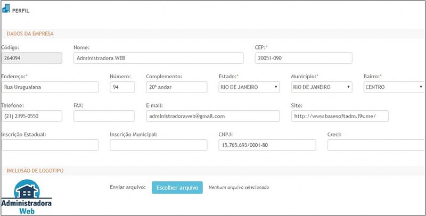The image size is (426, 216).
Task: Click the Endereço field with Rua Uruguaiana
Action: coord(50,87)
